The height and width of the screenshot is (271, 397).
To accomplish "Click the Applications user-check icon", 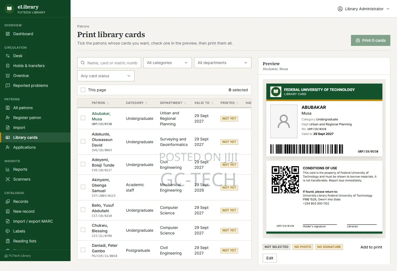I will [x=8, y=147].
